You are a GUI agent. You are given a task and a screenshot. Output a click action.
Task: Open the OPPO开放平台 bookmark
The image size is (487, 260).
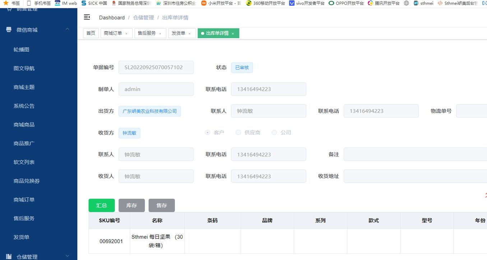tap(346, 3)
